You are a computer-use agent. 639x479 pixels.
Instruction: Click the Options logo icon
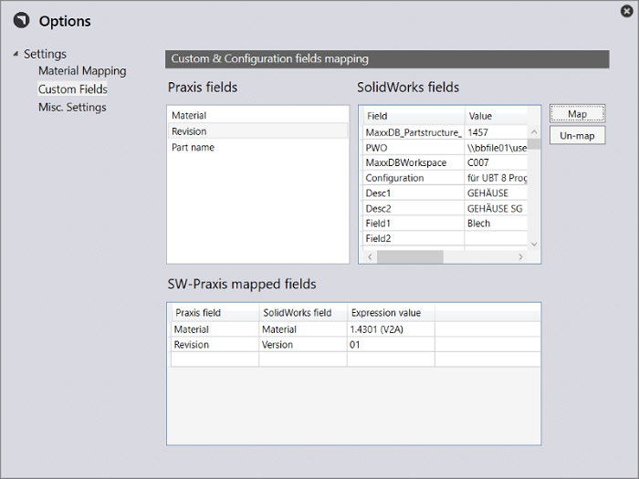tap(21, 20)
